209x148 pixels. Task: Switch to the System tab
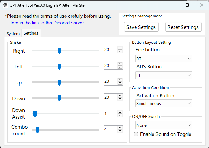13,34
